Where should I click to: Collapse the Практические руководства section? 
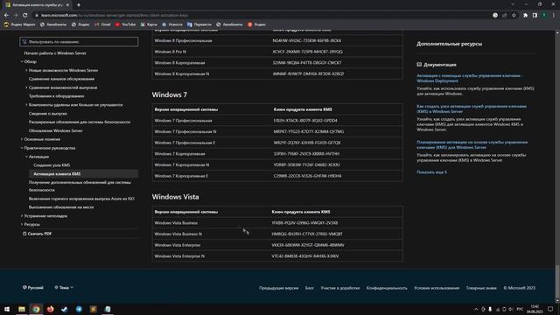coord(22,148)
